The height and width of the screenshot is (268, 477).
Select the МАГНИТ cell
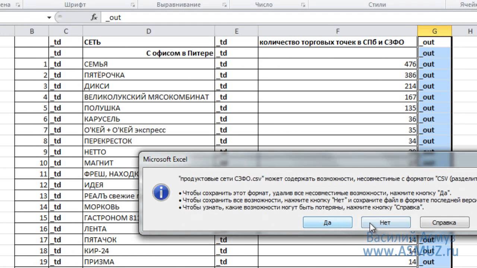tap(111, 163)
